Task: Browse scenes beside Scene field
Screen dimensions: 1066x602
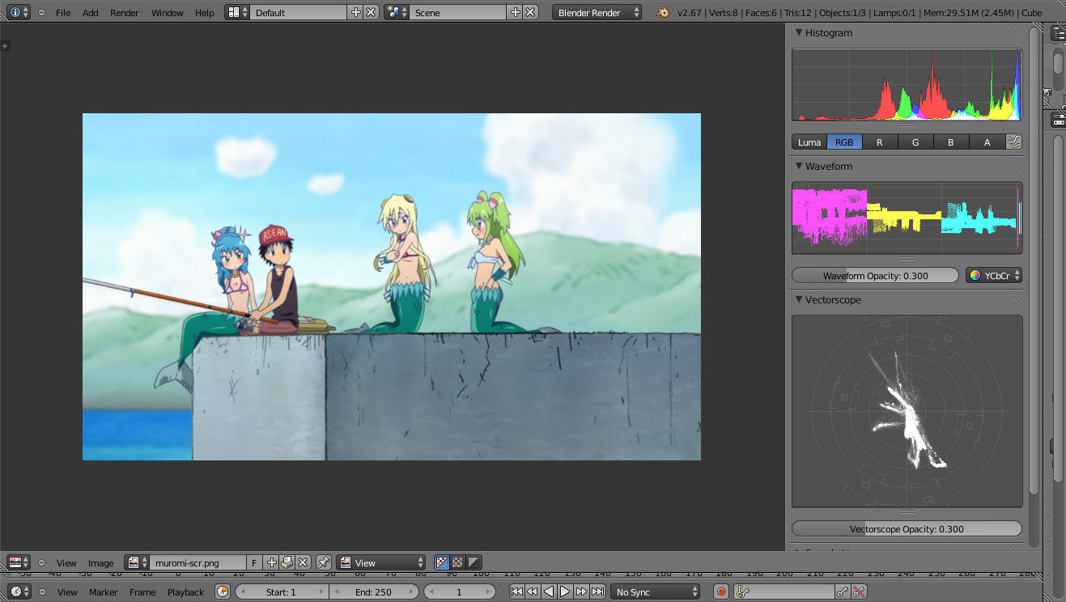Action: [397, 12]
